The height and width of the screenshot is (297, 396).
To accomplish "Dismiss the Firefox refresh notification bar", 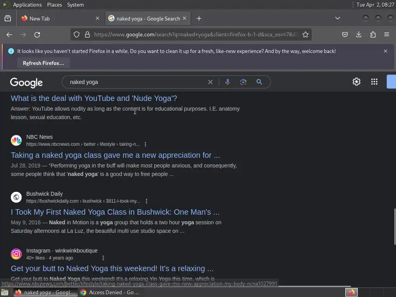I will pyautogui.click(x=386, y=51).
